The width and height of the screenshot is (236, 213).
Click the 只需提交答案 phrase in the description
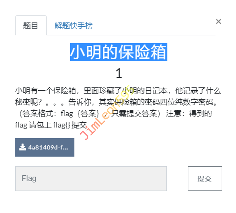[134, 114]
